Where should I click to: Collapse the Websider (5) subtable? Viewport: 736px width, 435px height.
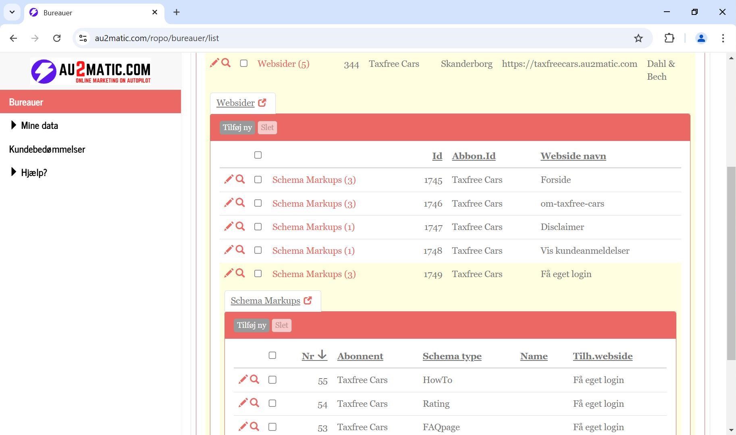pos(283,64)
